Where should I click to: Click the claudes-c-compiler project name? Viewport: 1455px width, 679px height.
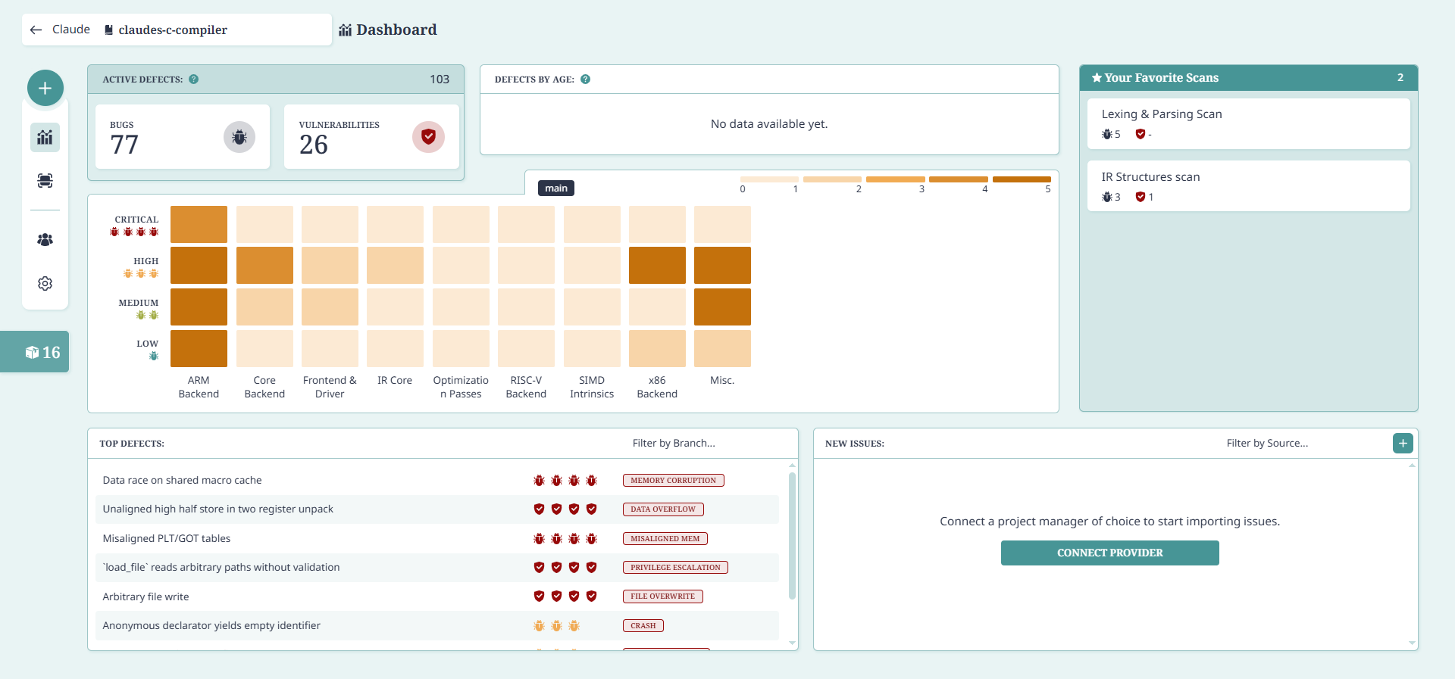[x=173, y=30]
